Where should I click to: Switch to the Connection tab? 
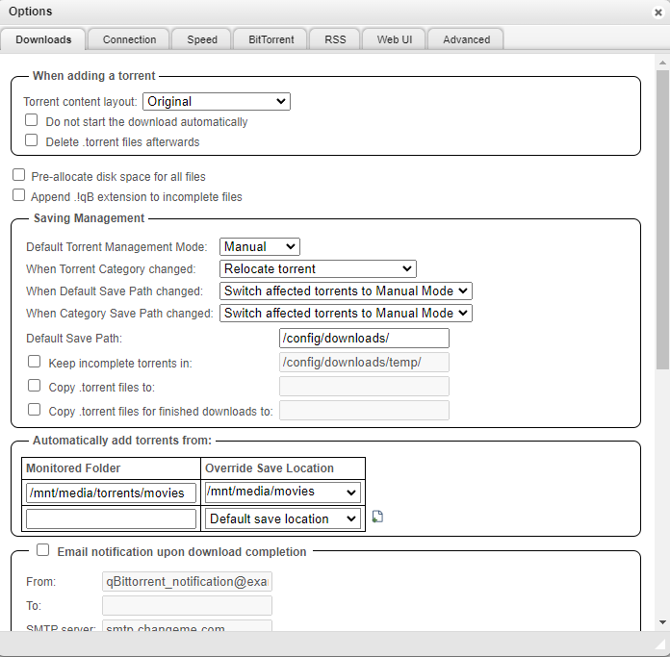click(129, 39)
